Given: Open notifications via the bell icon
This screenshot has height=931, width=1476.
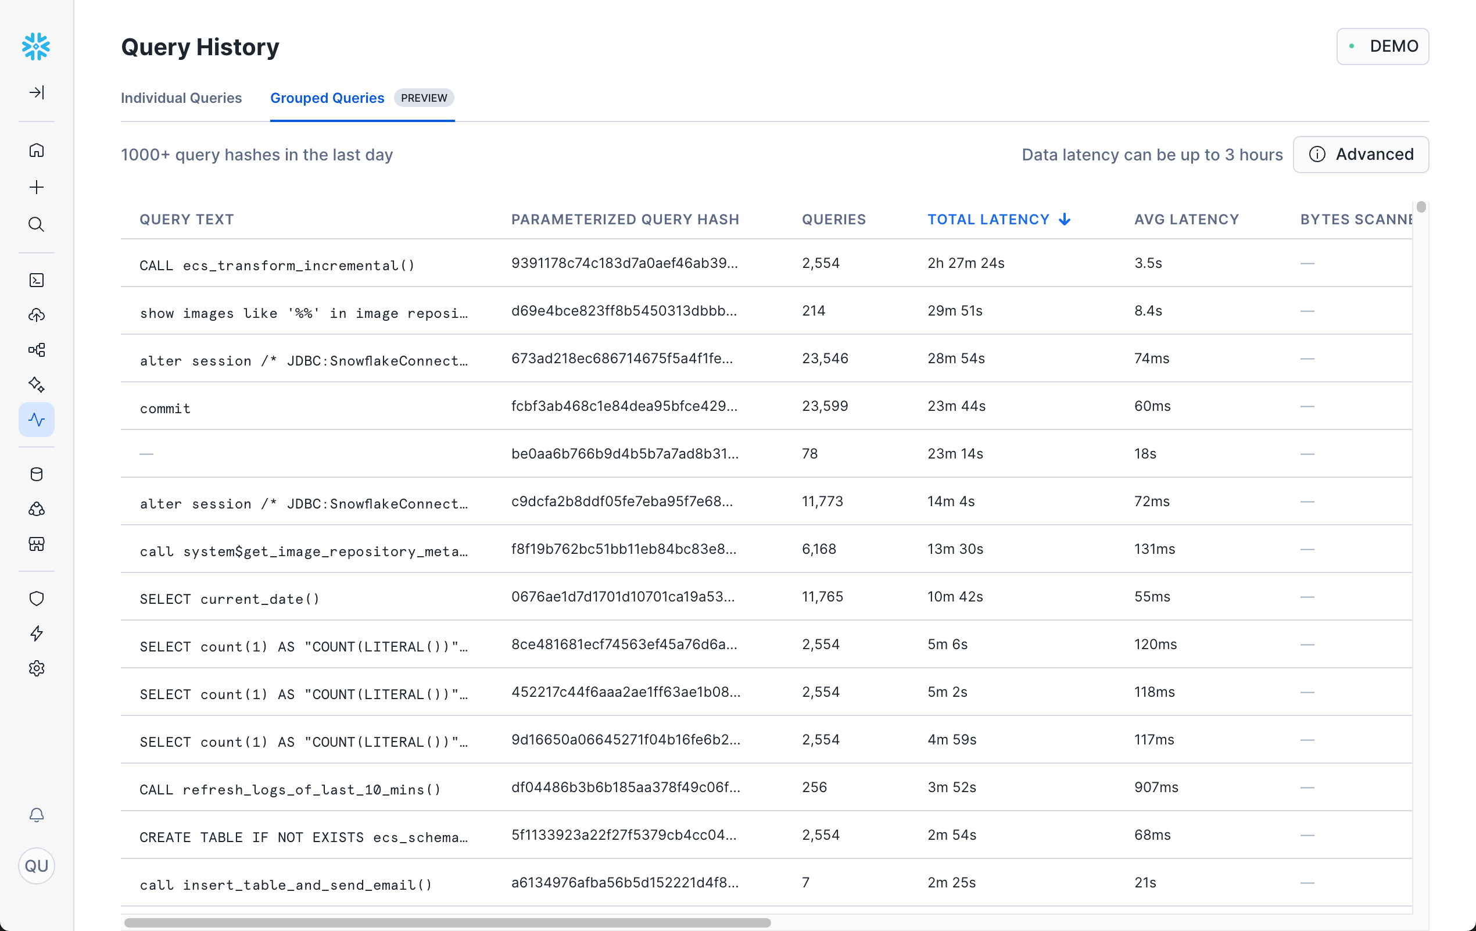Looking at the screenshot, I should [x=37, y=815].
